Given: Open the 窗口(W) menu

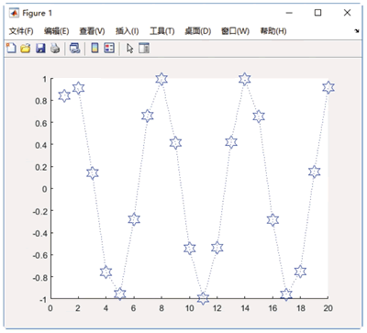Looking at the screenshot, I should (x=235, y=31).
